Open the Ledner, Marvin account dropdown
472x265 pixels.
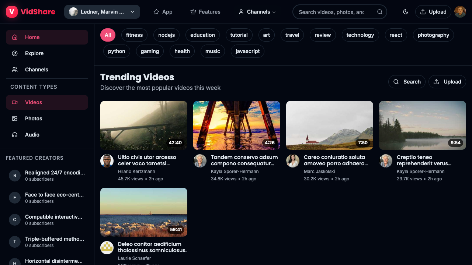102,12
